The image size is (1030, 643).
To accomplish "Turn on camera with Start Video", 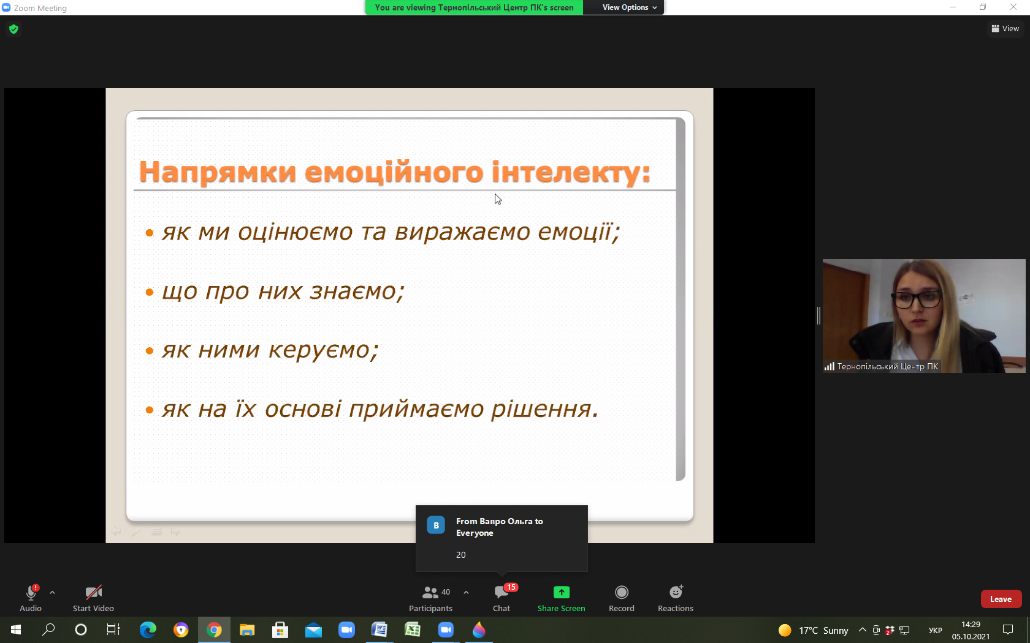I will pyautogui.click(x=93, y=598).
